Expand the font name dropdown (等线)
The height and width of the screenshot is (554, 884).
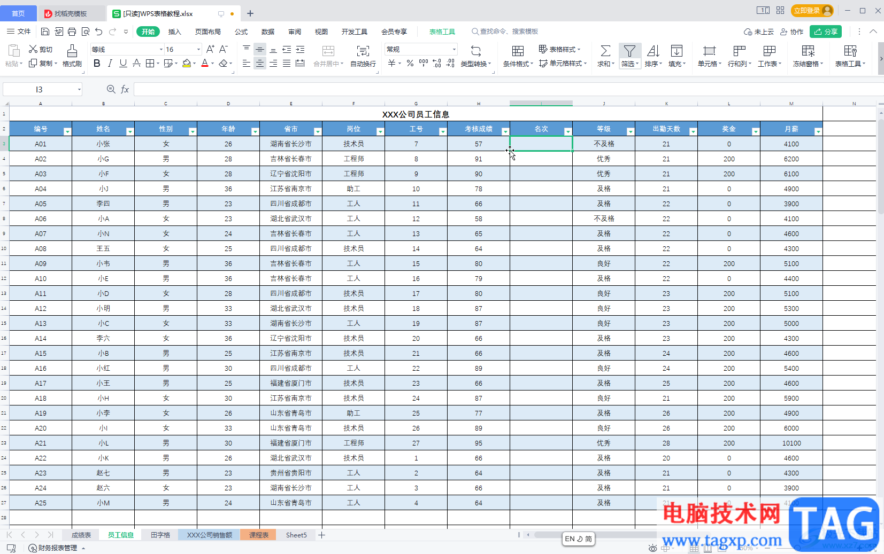click(161, 49)
